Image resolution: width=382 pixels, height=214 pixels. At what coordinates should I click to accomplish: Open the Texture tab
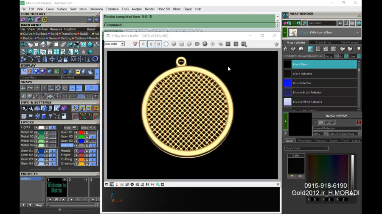point(320,141)
